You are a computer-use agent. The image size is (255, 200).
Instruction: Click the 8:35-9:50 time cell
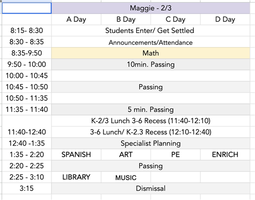click(x=27, y=53)
